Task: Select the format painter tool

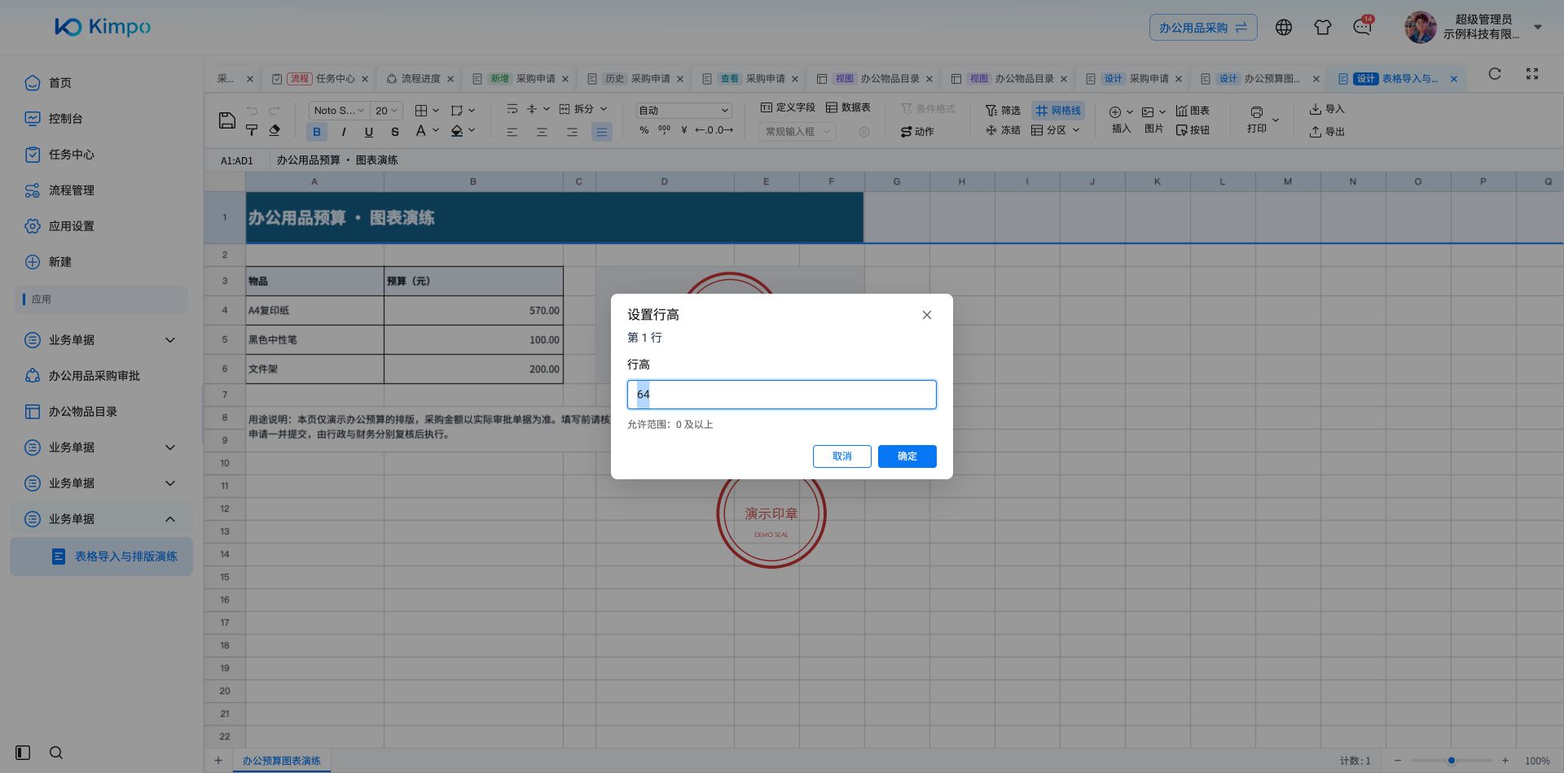Action: coord(252,130)
